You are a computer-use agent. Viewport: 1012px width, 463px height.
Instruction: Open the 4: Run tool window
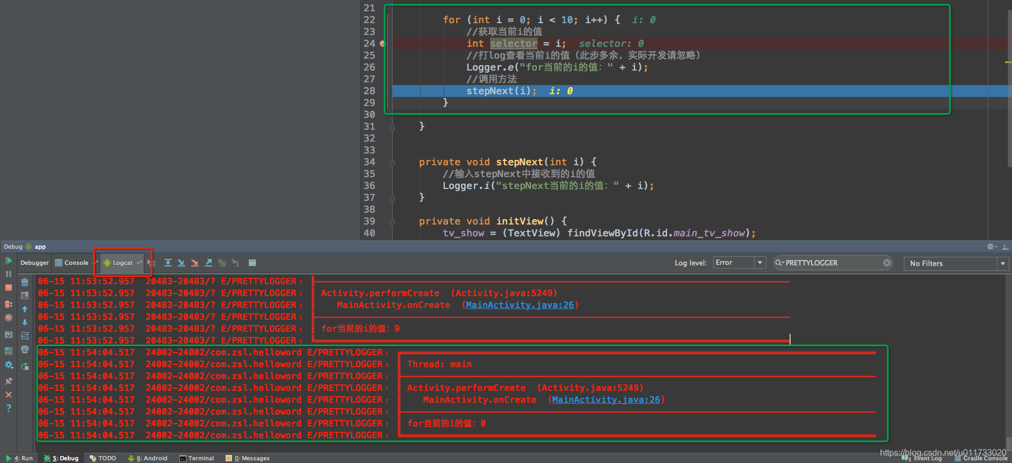coord(19,458)
